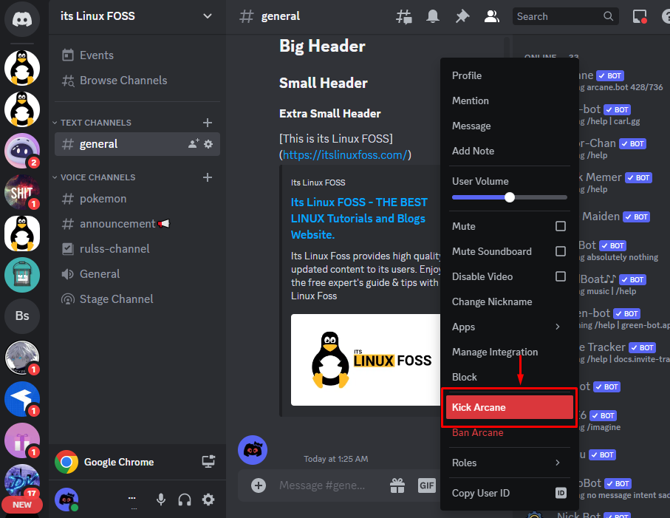The height and width of the screenshot is (518, 670).
Task: Join the General voice channel
Action: 137,274
